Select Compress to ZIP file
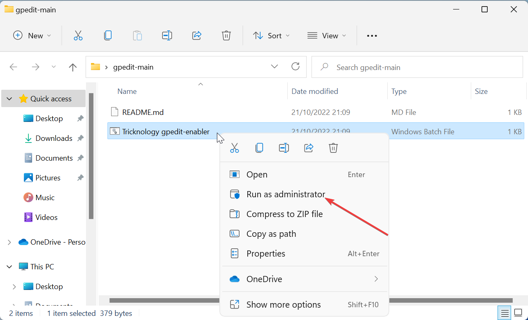The width and height of the screenshot is (528, 320). pyautogui.click(x=305, y=214)
